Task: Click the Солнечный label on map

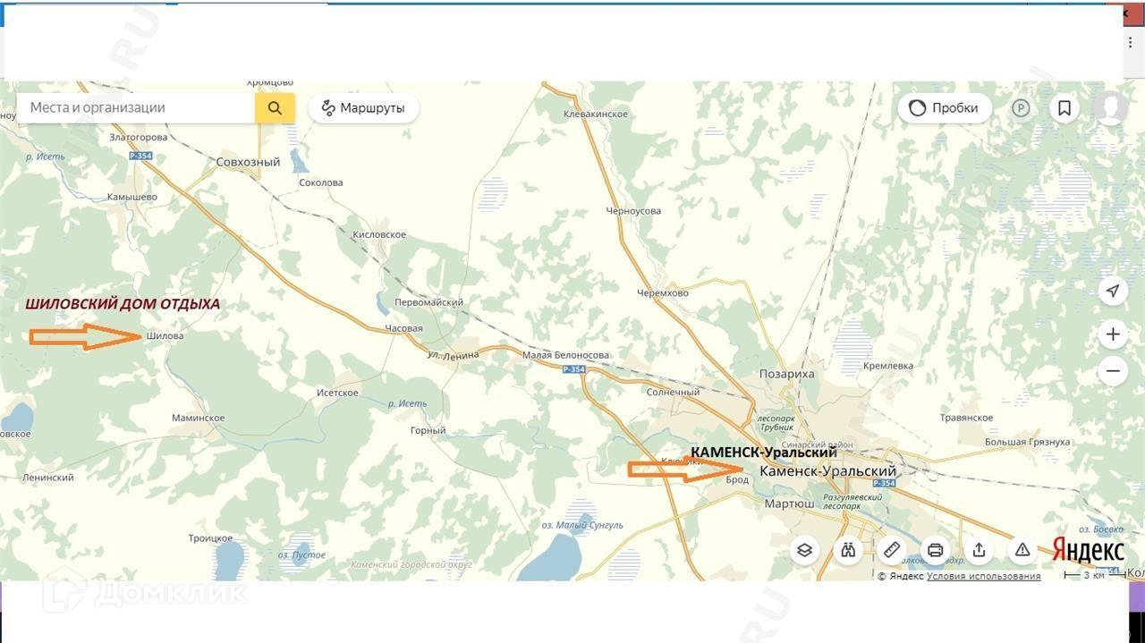Action: pyautogui.click(x=673, y=392)
